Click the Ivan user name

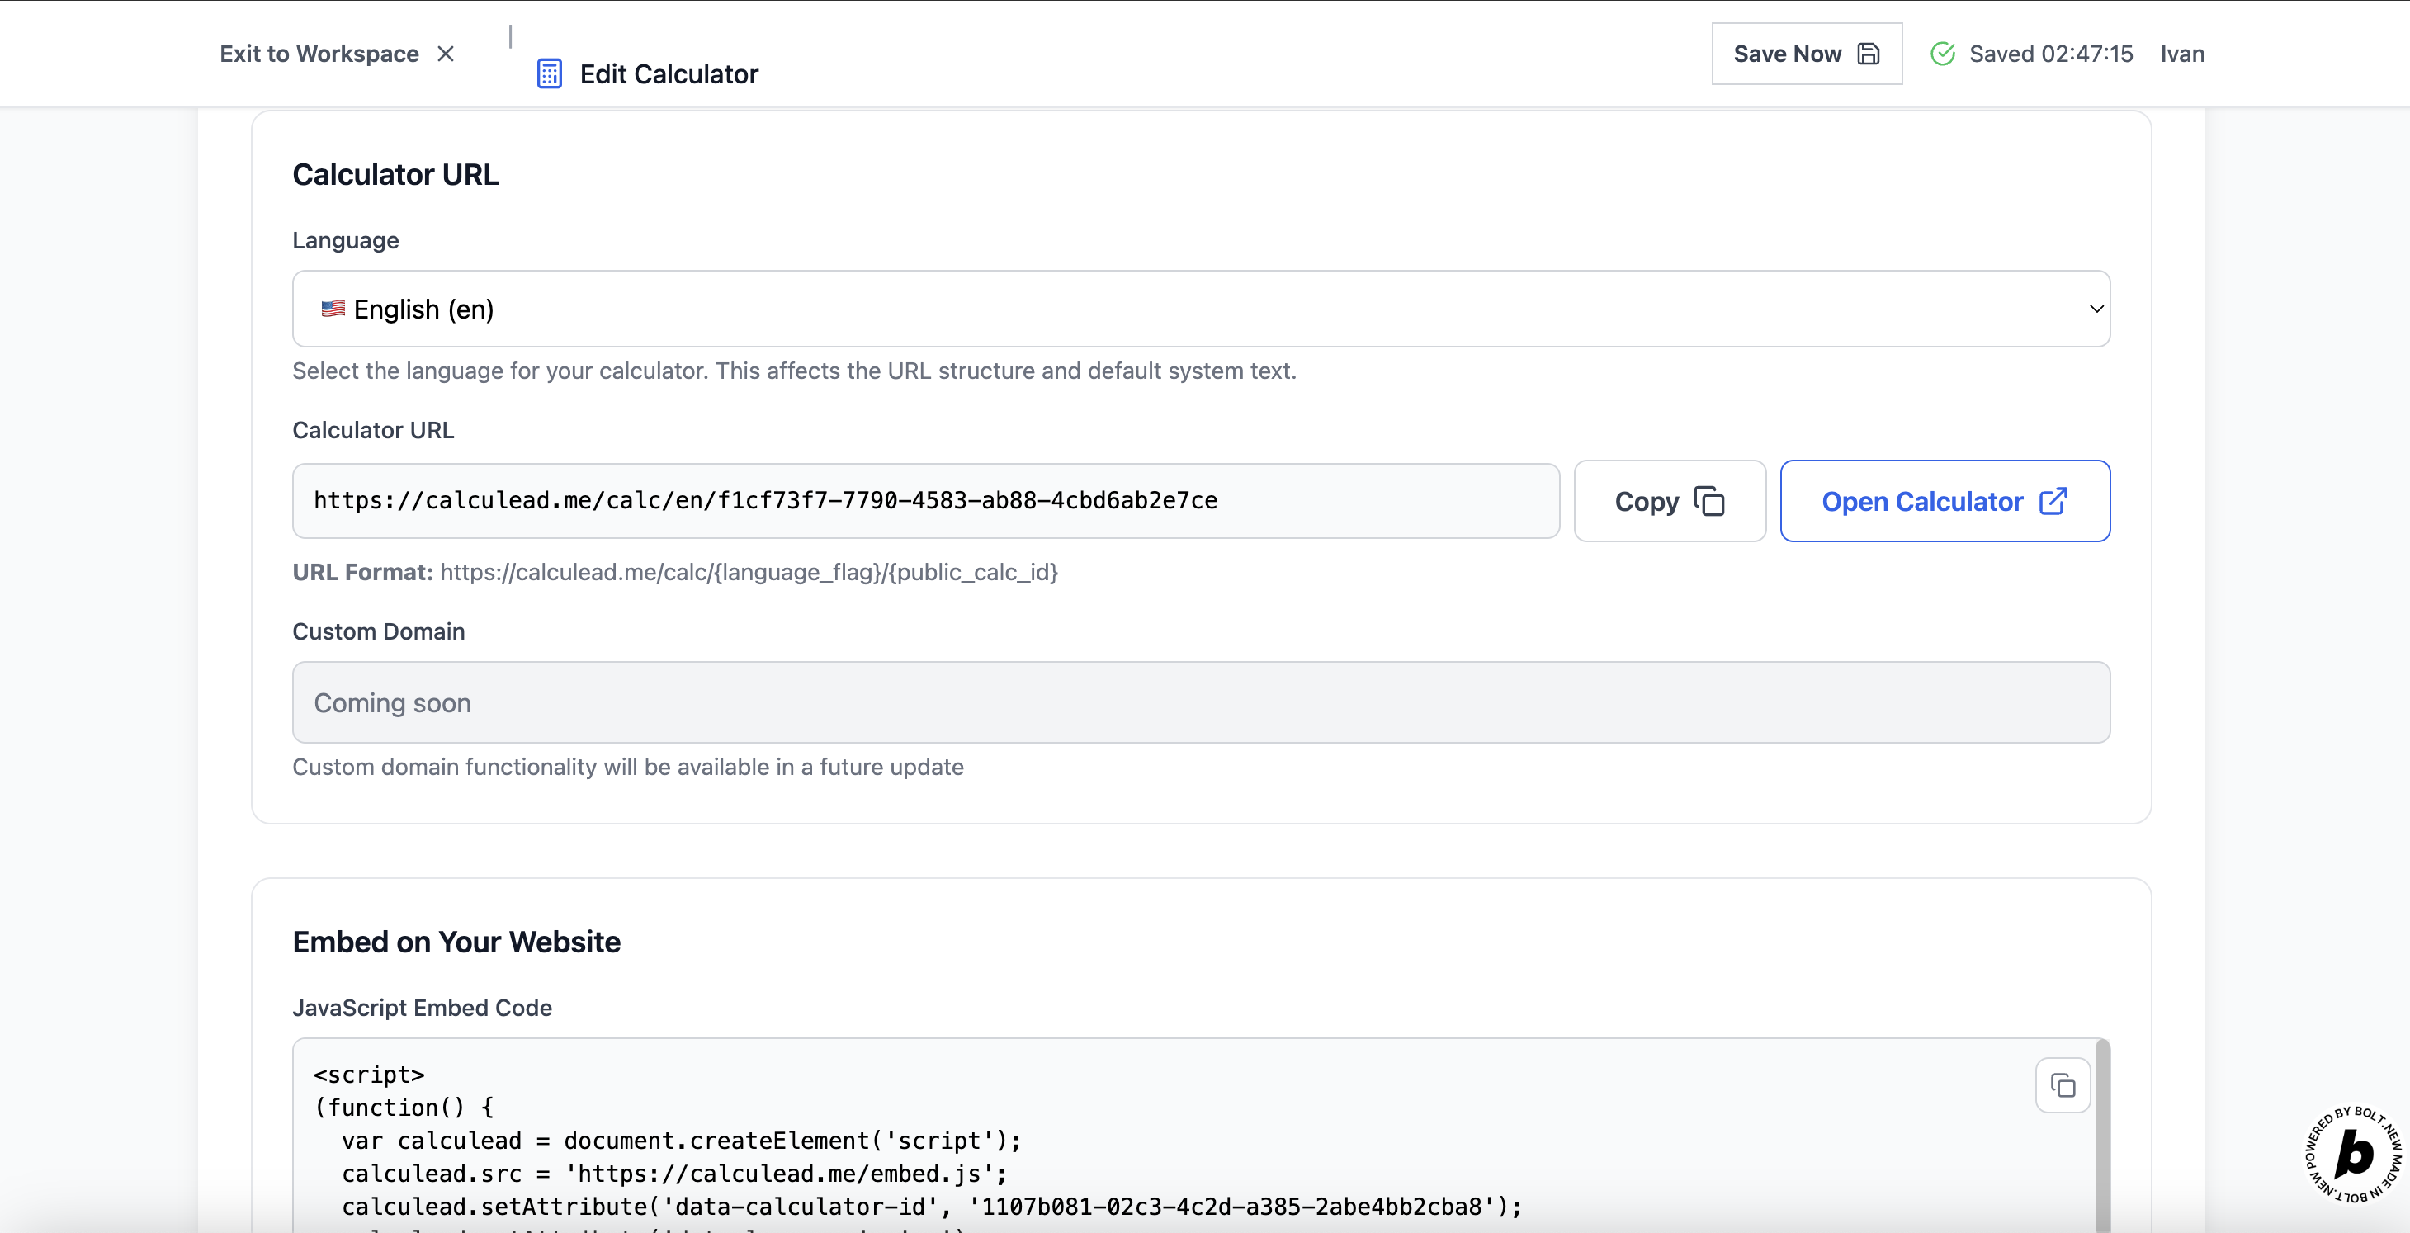coord(2181,54)
